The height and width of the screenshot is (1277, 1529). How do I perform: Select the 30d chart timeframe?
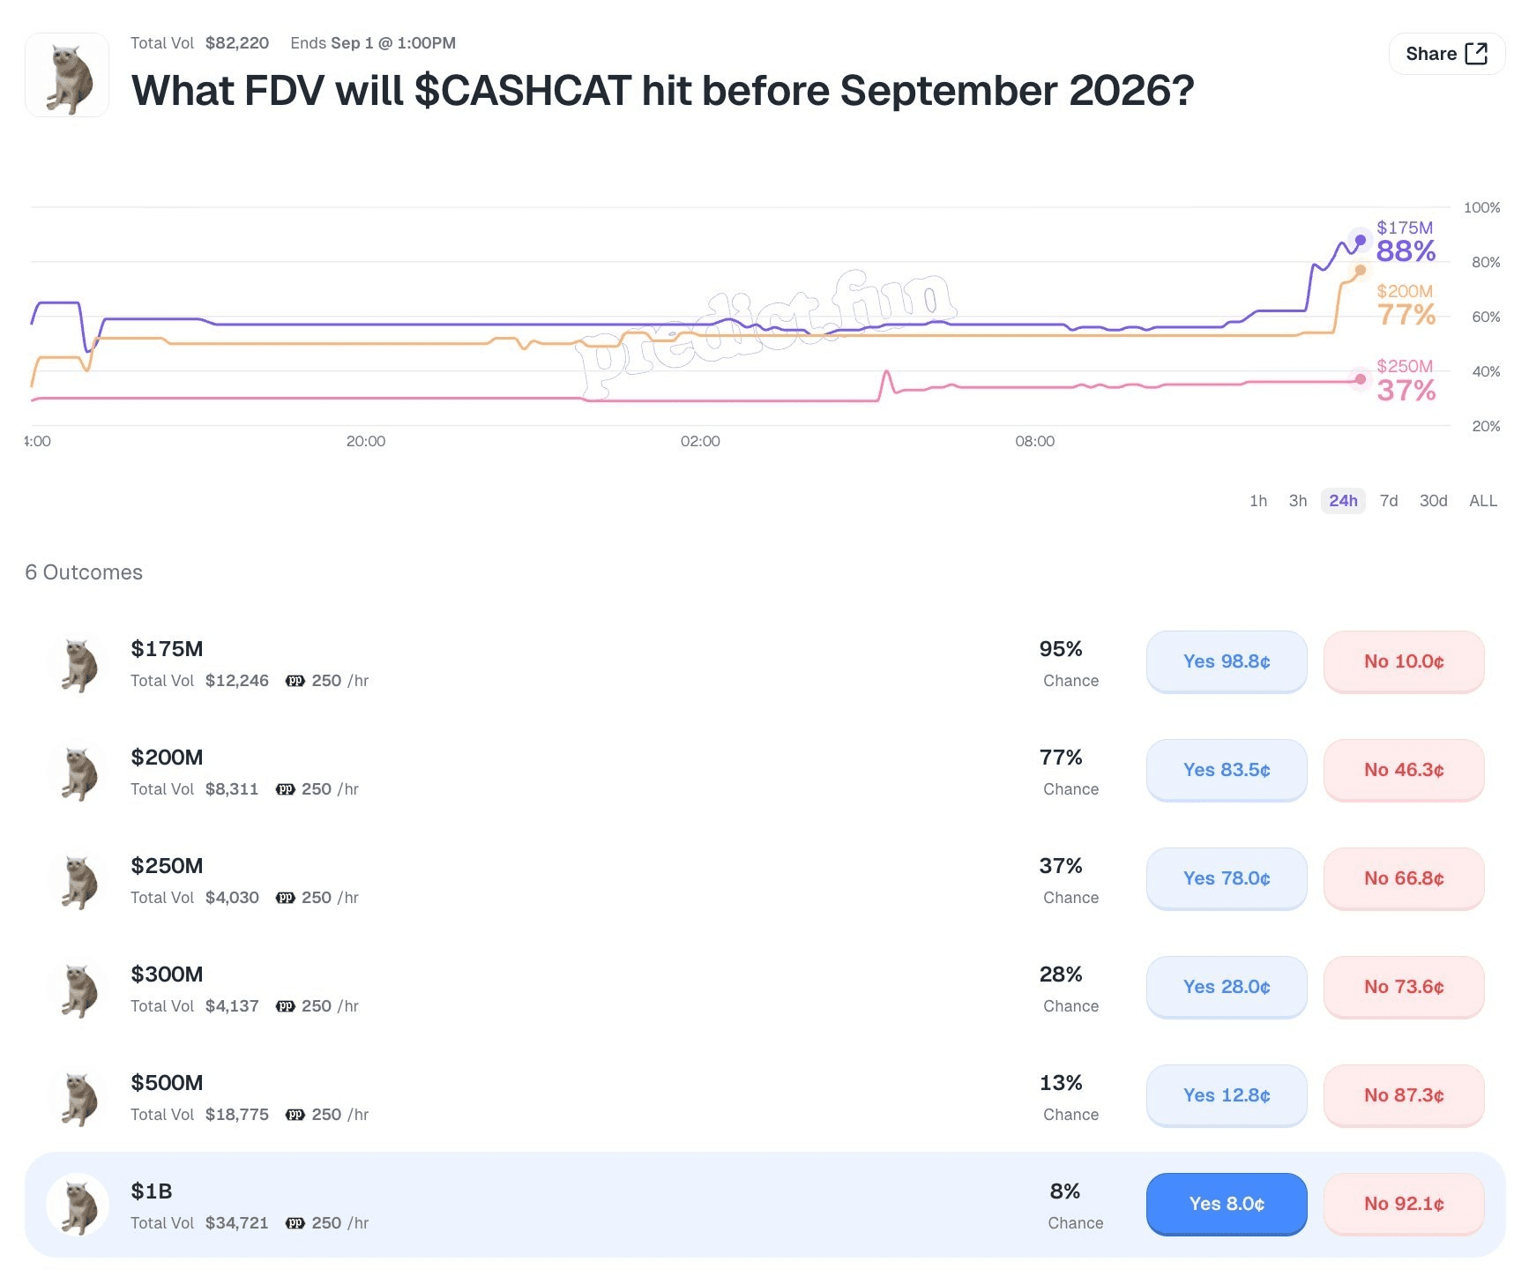(1433, 501)
